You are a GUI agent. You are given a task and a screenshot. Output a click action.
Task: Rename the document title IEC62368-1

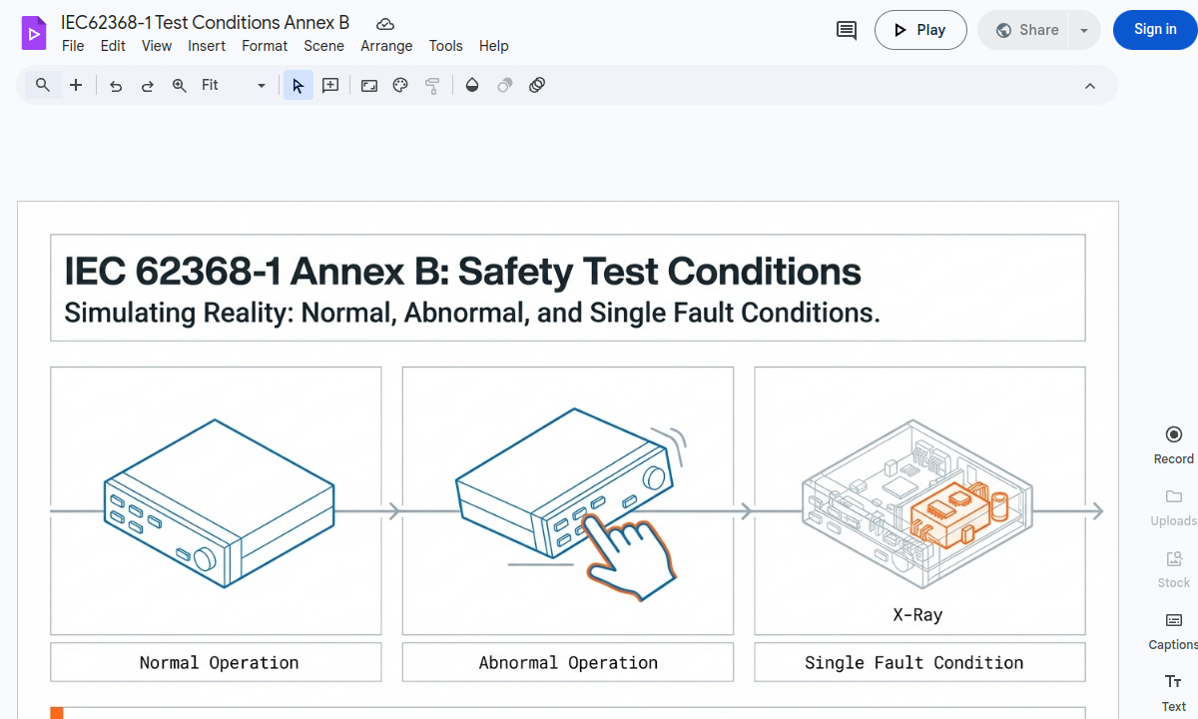[x=206, y=22]
